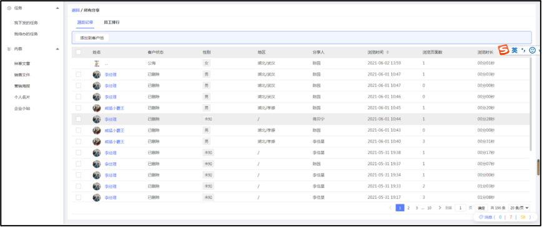Click 李经理 avatar in the 19:38 row
542x227 pixels.
pyautogui.click(x=97, y=153)
